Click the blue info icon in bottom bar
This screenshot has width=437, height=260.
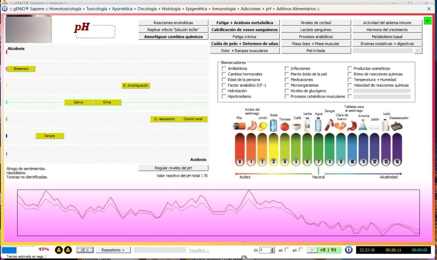pyautogui.click(x=348, y=250)
